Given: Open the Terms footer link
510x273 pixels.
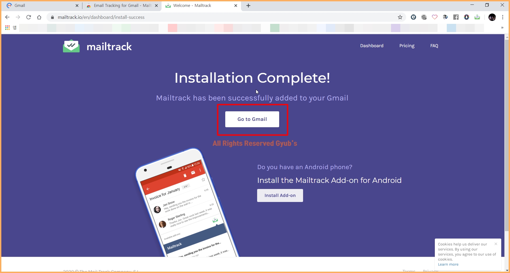Looking at the screenshot, I should [x=409, y=271].
